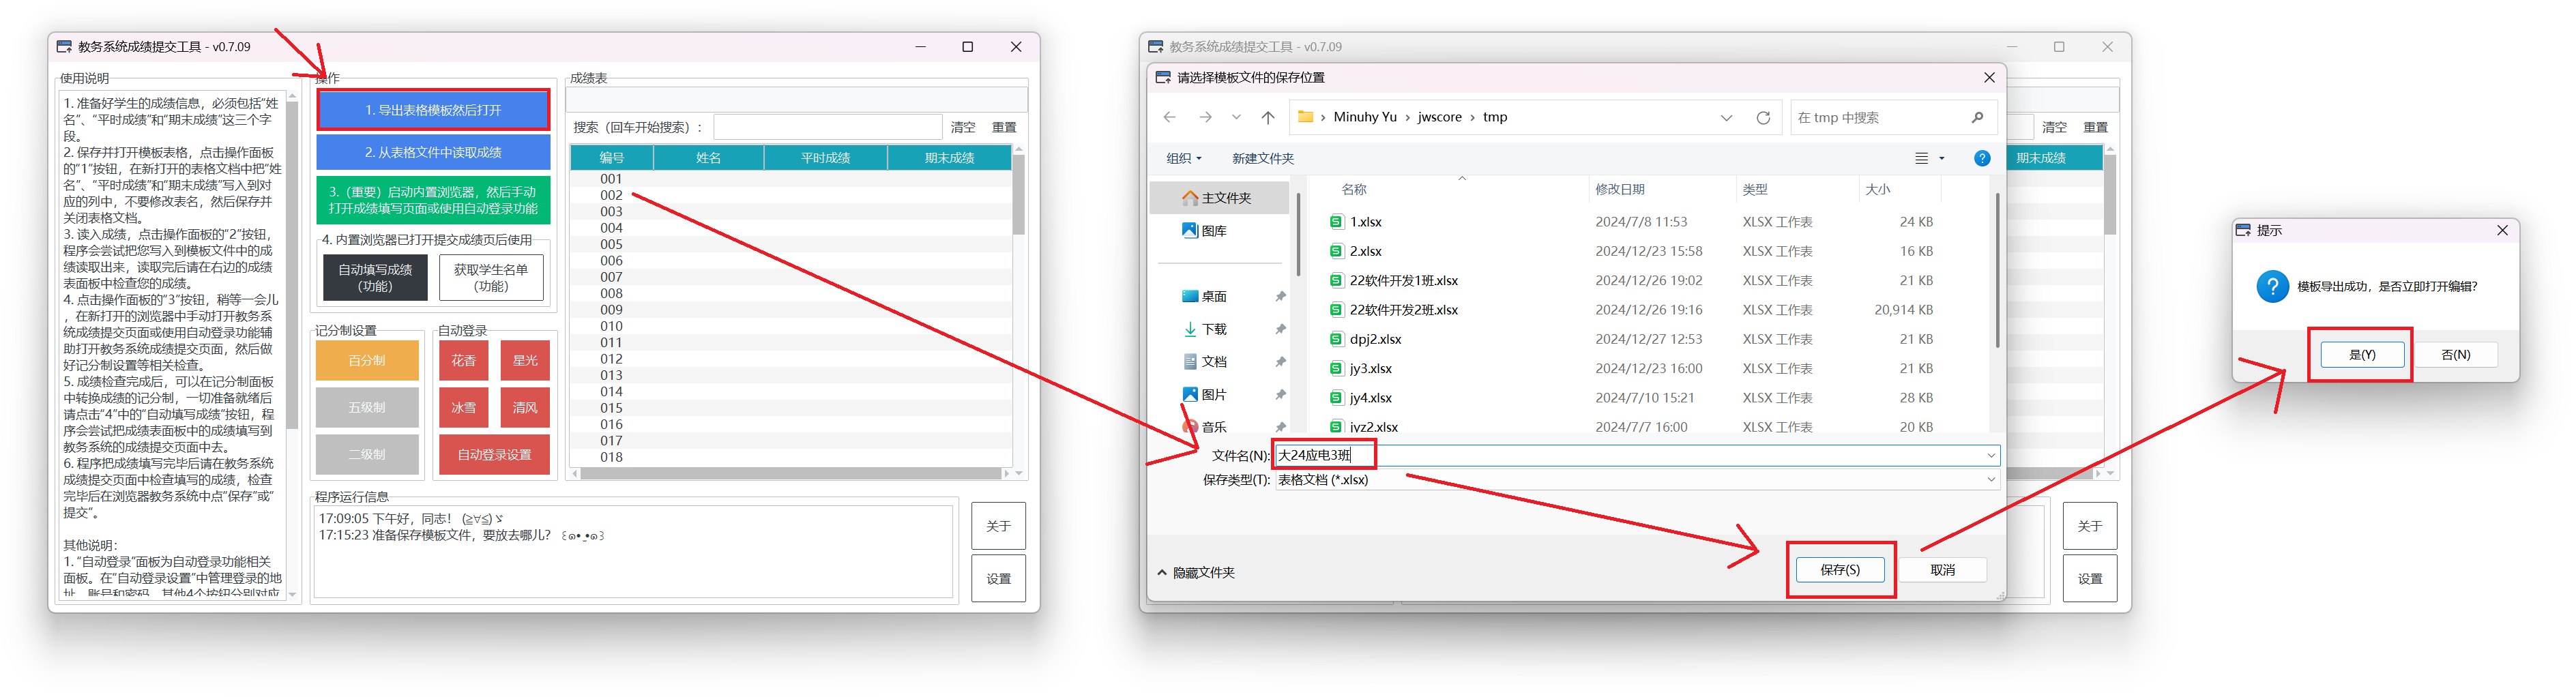Select the file 22软件开发1班.xlsx

1403,281
